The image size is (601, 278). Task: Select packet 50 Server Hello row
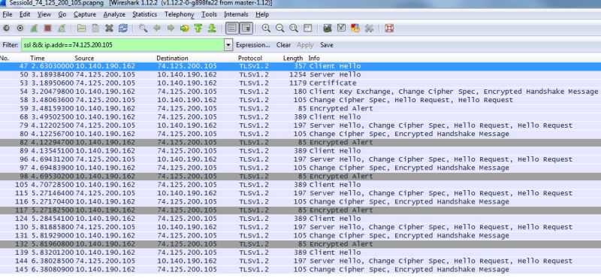point(300,75)
